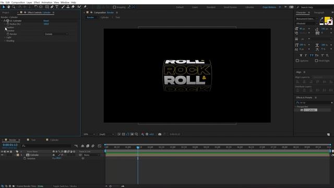Switch to the Learn workspace

[x=195, y=7]
